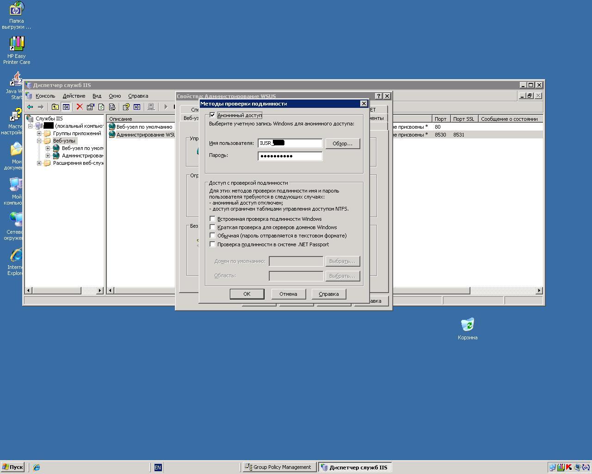Image resolution: width=592 pixels, height=474 pixels.
Task: Select Веб-узлы in the tree
Action: tap(64, 141)
